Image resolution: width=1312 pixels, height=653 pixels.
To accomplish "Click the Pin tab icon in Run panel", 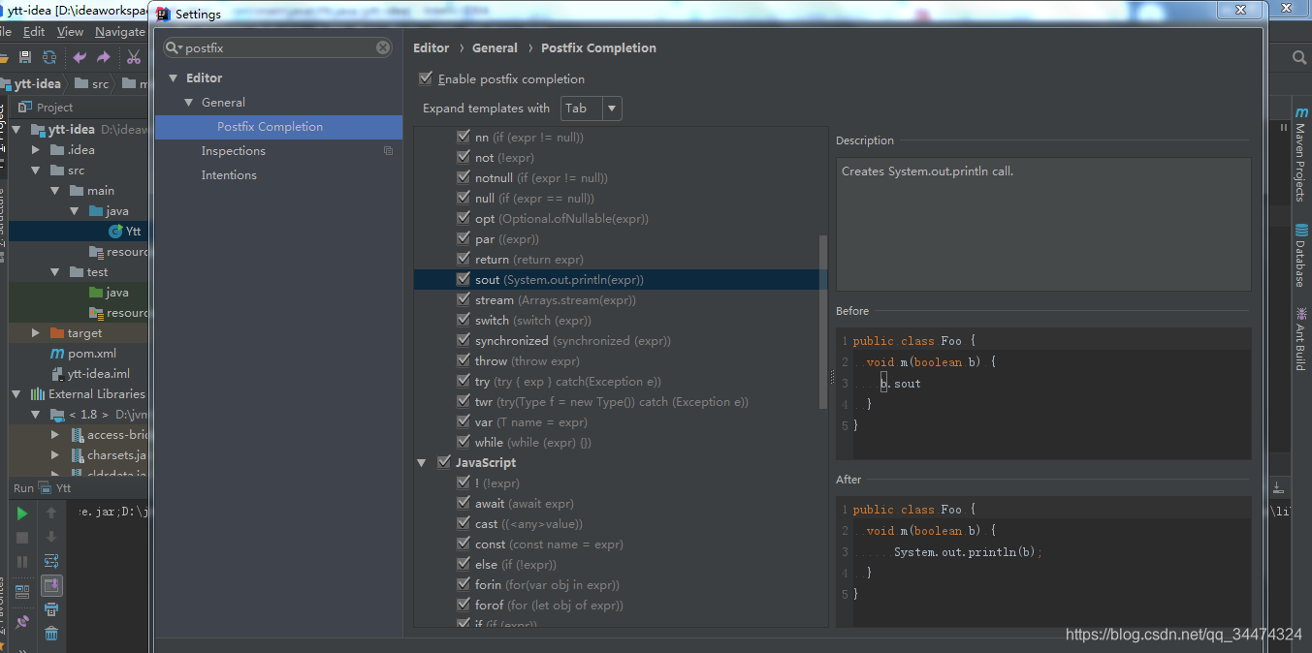I will pos(22,621).
